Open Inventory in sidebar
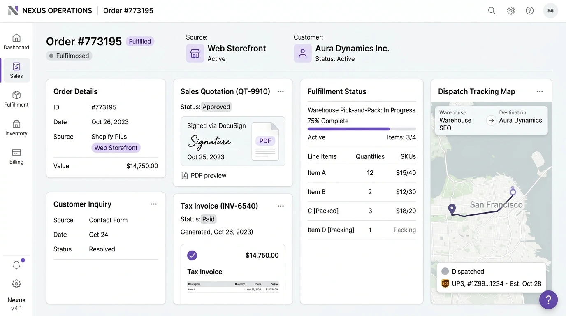 click(16, 128)
